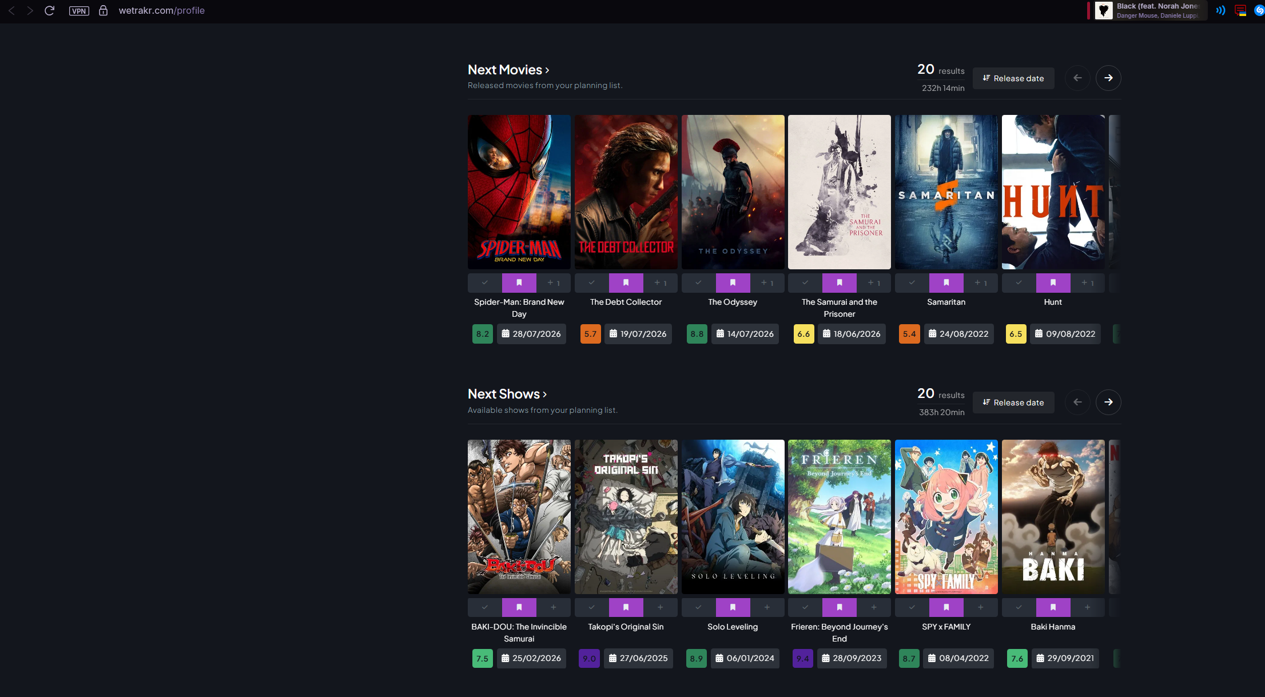This screenshot has width=1265, height=697.
Task: Open the Solo Leveling title link
Action: pos(733,627)
